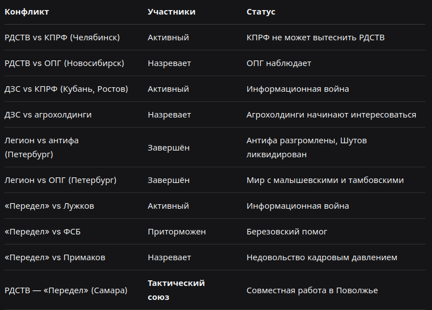Click РДСТВ — «Передел» (Самара) text
The width and height of the screenshot is (432, 310).
coord(66,290)
